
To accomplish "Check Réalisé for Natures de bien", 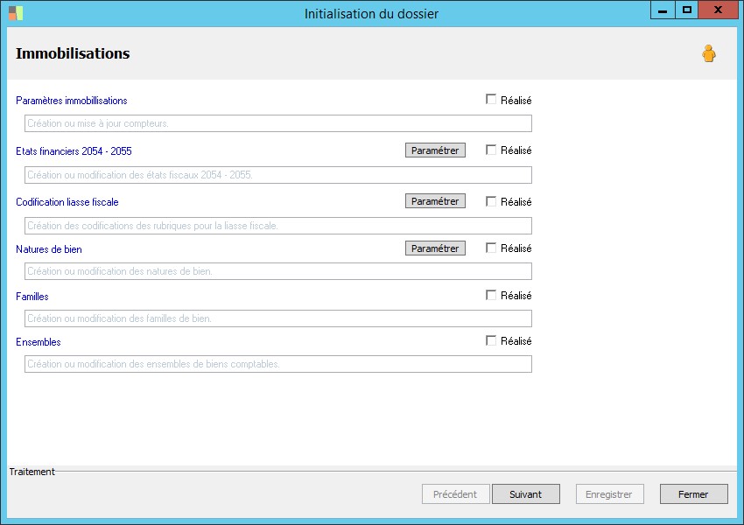I will click(x=491, y=248).
